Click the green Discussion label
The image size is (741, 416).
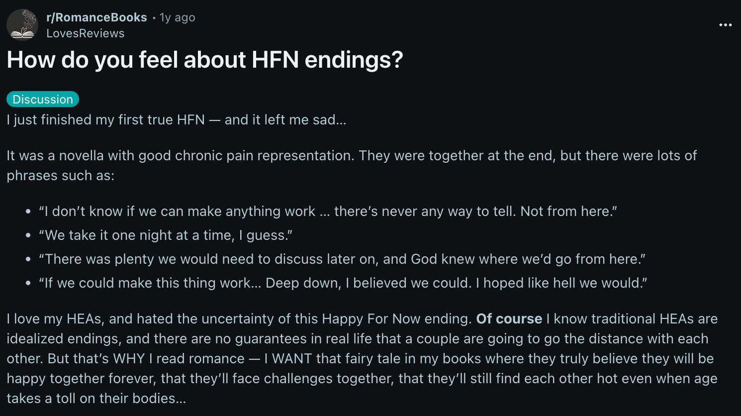[43, 99]
